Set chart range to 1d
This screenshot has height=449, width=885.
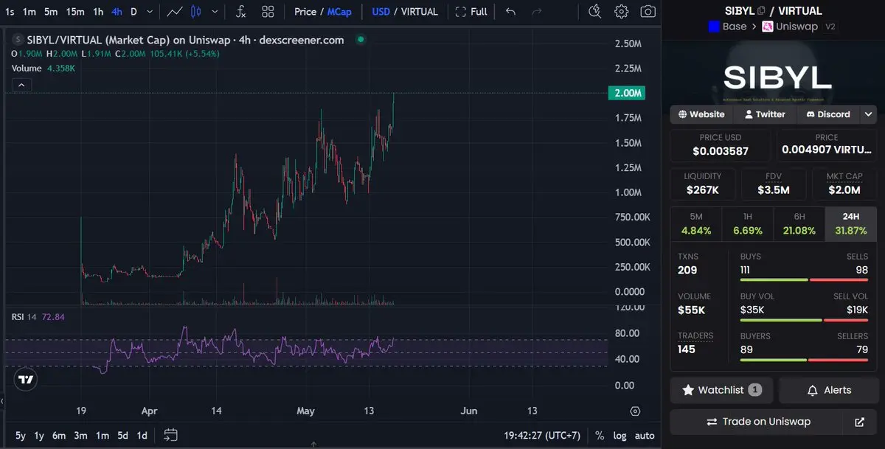(142, 435)
